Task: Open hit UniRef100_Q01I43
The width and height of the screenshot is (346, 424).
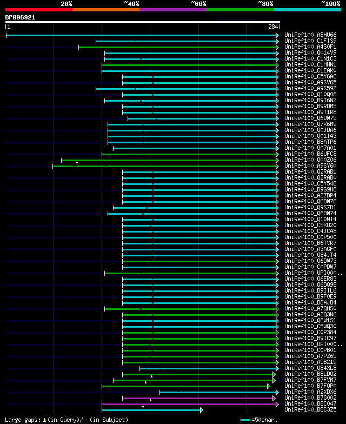Action: point(310,136)
